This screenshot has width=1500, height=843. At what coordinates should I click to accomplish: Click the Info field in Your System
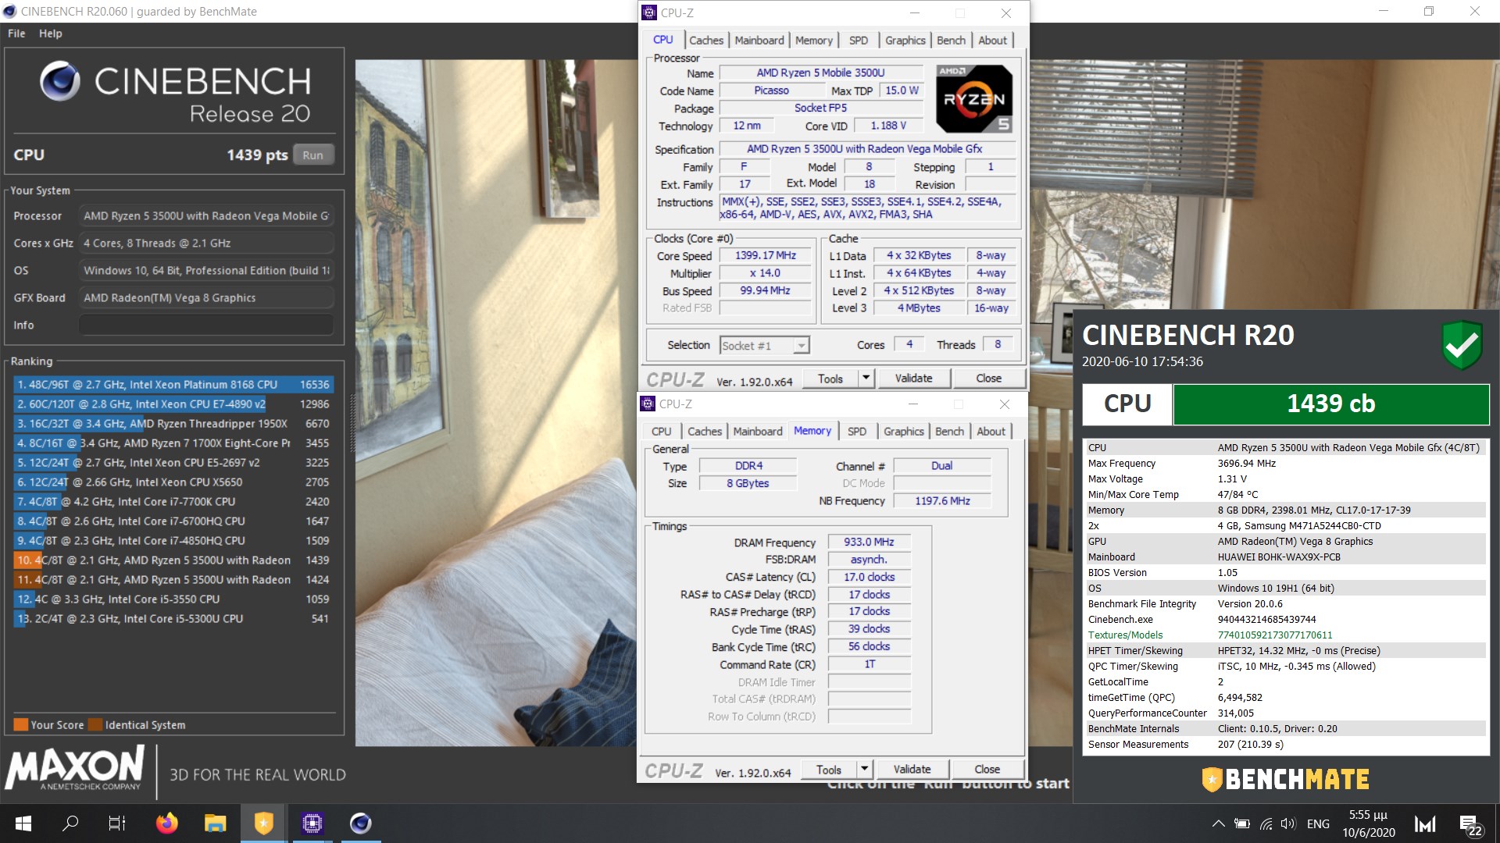[206, 325]
